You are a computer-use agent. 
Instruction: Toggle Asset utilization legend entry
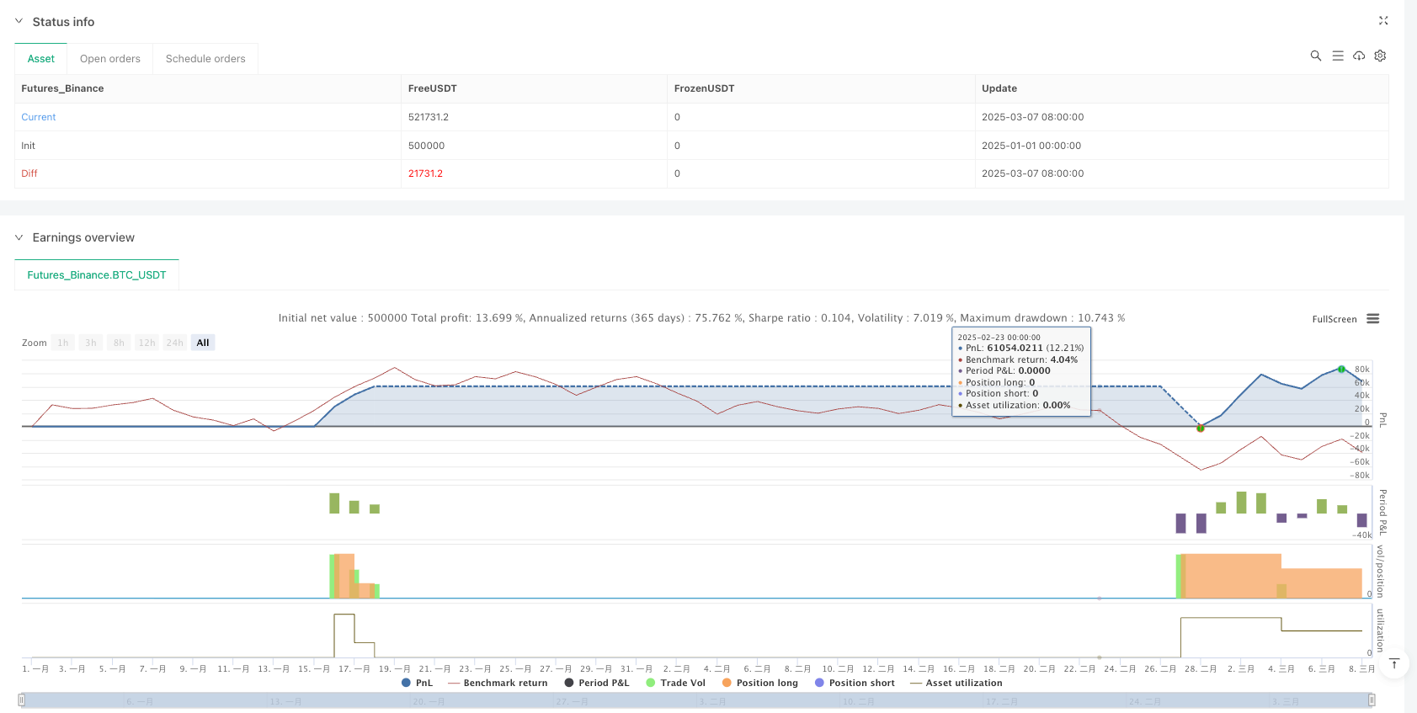click(x=956, y=683)
